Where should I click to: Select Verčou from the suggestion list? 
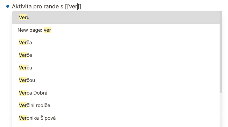click(116, 80)
